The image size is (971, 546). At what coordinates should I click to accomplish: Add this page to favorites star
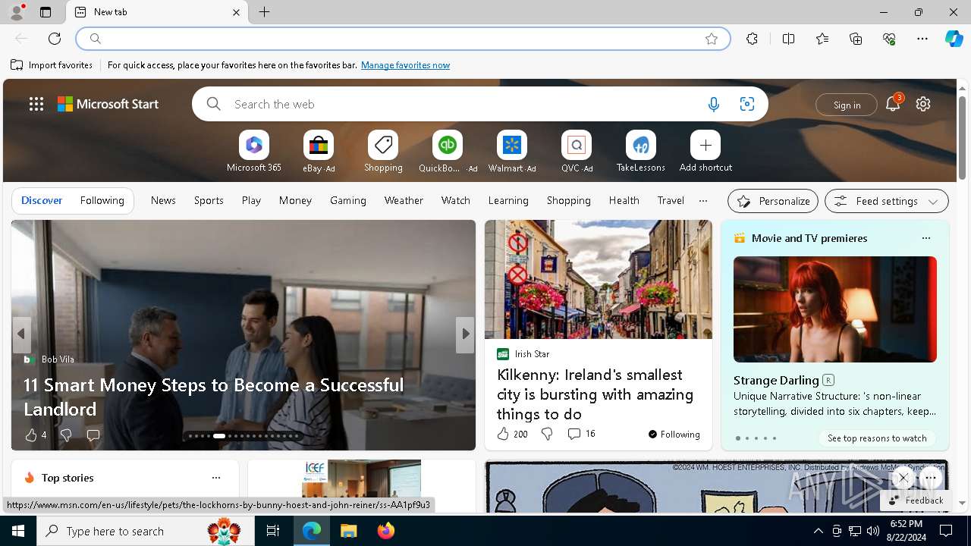click(712, 39)
